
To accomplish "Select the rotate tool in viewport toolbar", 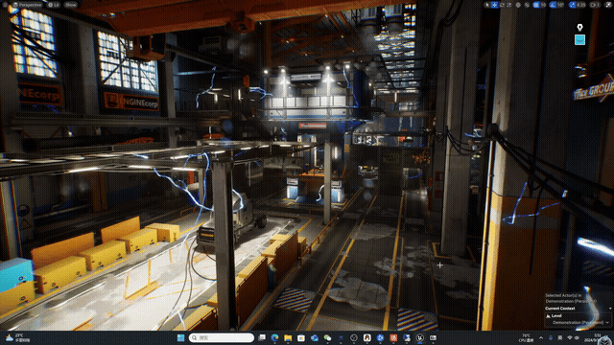I will click(502, 5).
